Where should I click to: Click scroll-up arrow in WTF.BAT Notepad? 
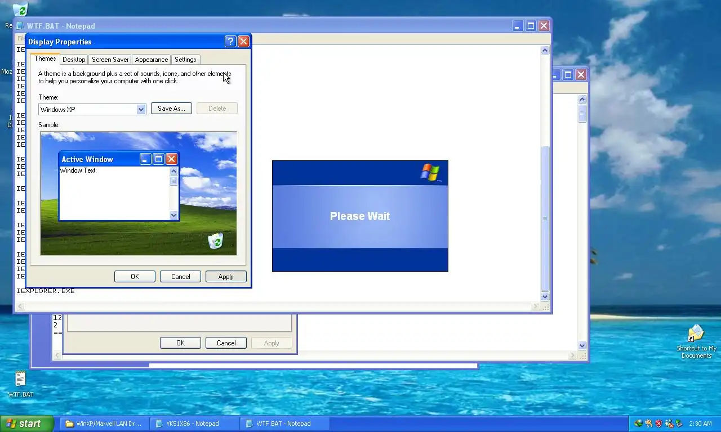click(545, 51)
